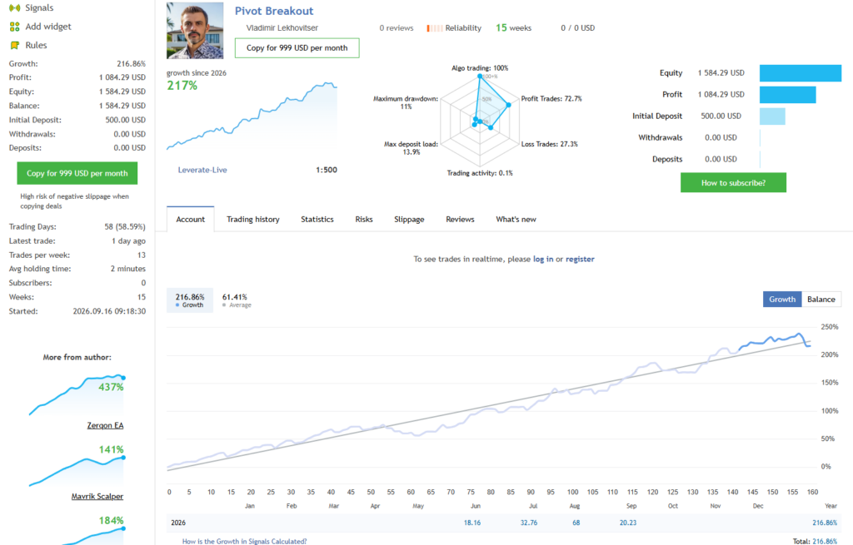The width and height of the screenshot is (853, 545).
Task: Toggle the 216.86% Growth series
Action: pos(190,300)
